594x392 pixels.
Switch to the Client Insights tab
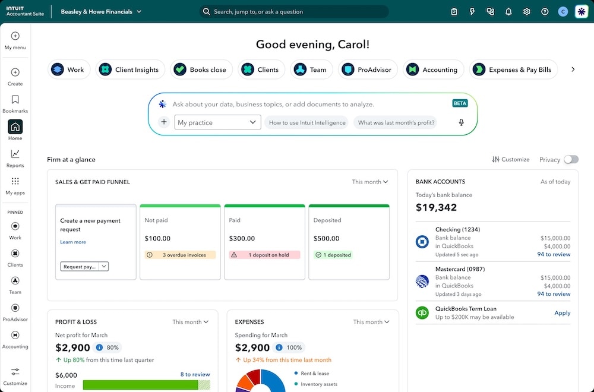130,69
